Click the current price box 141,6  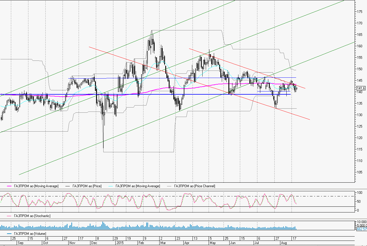point(360,88)
